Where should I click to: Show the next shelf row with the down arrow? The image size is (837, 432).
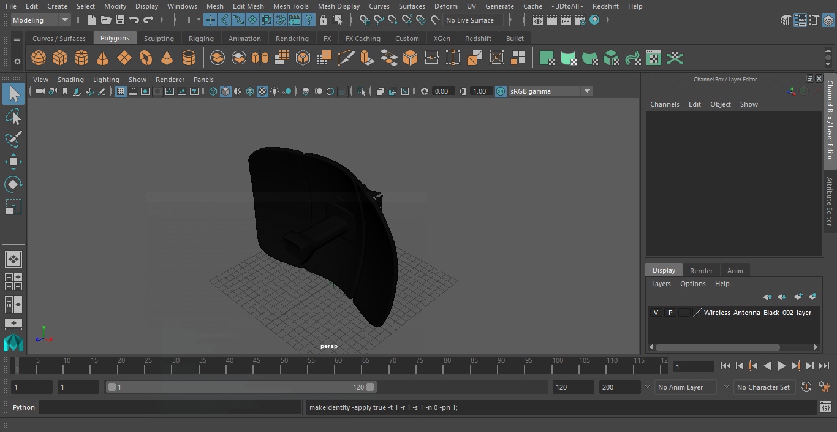828,63
